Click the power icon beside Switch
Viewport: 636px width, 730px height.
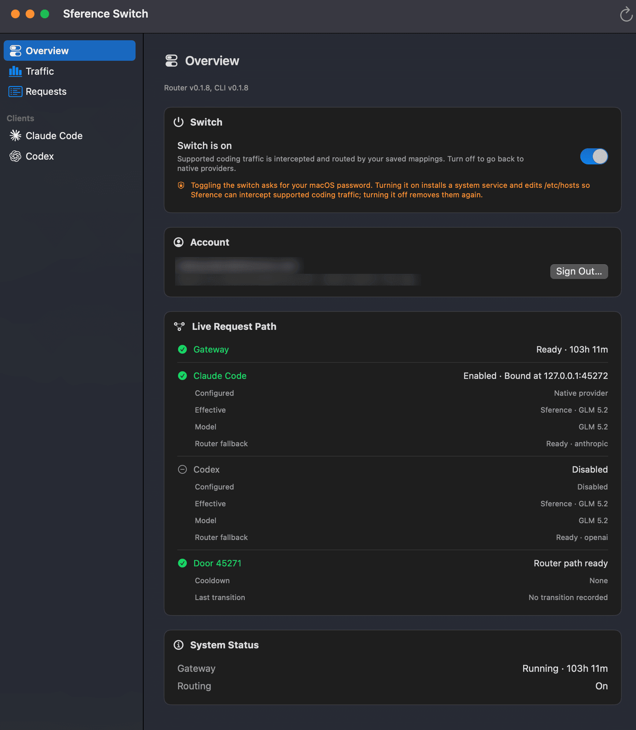(x=178, y=122)
